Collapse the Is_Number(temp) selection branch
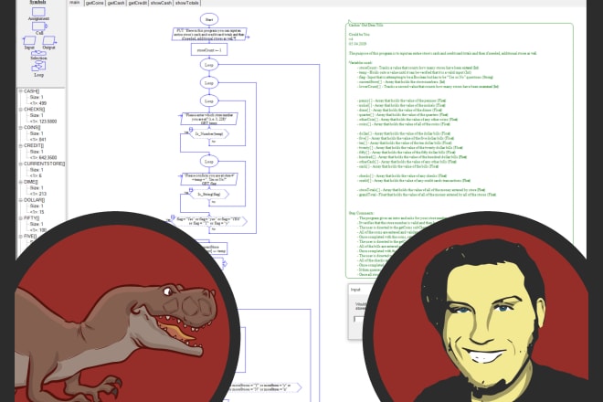Viewport: 603px width, 402px height. coord(191,130)
